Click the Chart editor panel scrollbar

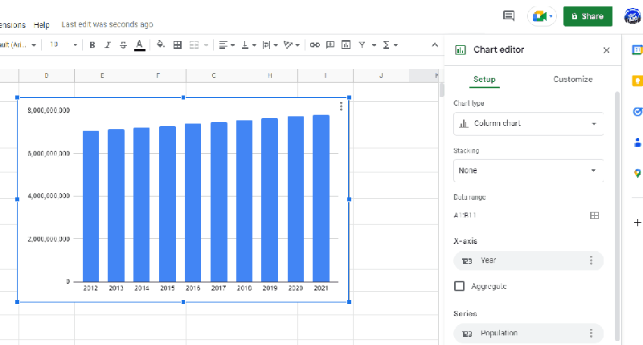(617, 217)
